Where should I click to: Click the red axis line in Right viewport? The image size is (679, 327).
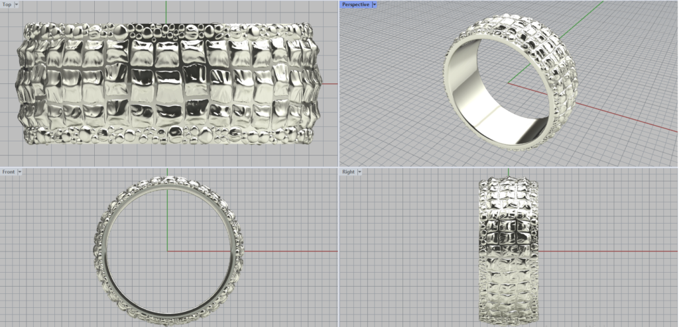pos(597,251)
